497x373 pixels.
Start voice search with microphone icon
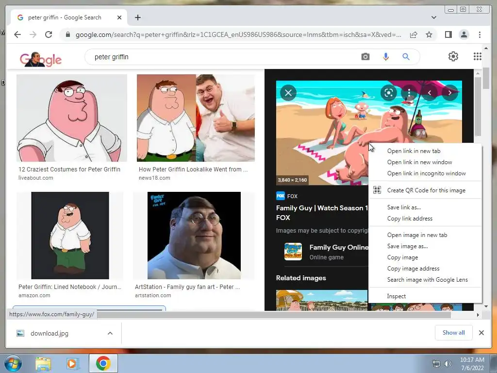click(386, 57)
